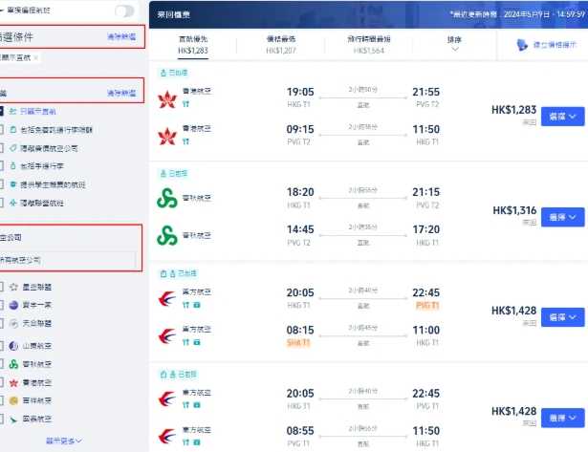Screen dimensions: 588x452
Task: Click 清除篩選 (clear filters) beside the 篩選條件 heading
Action: tap(121, 36)
